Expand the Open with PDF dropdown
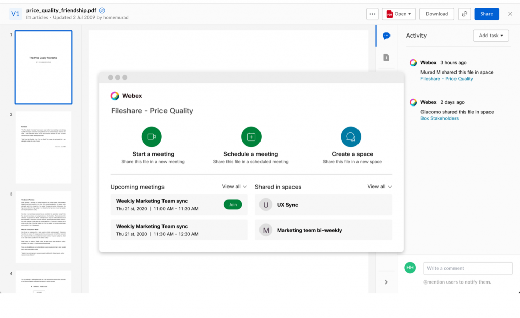The image size is (520, 318). pyautogui.click(x=399, y=14)
